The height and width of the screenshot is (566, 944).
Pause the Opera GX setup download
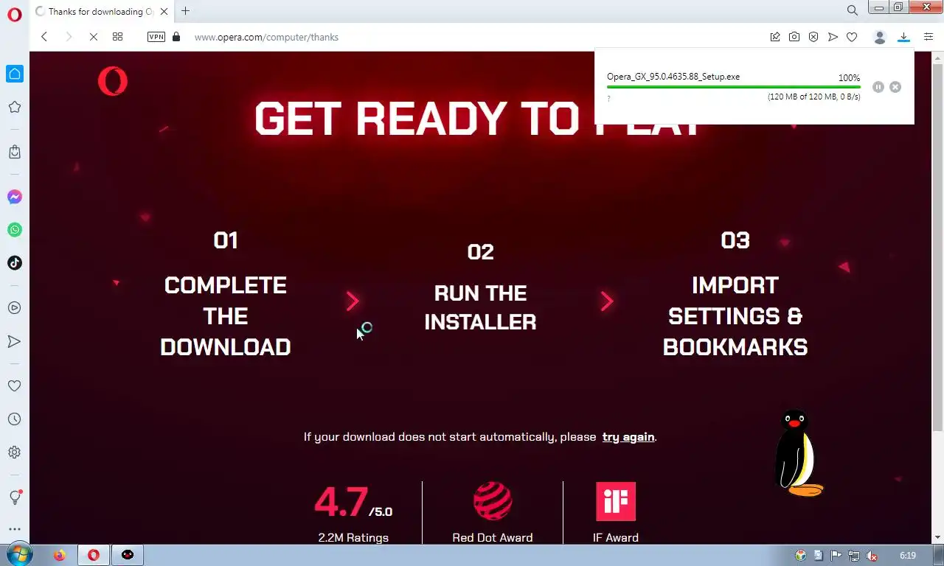coord(878,87)
